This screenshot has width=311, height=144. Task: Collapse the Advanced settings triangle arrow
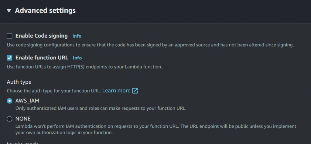click(x=9, y=11)
